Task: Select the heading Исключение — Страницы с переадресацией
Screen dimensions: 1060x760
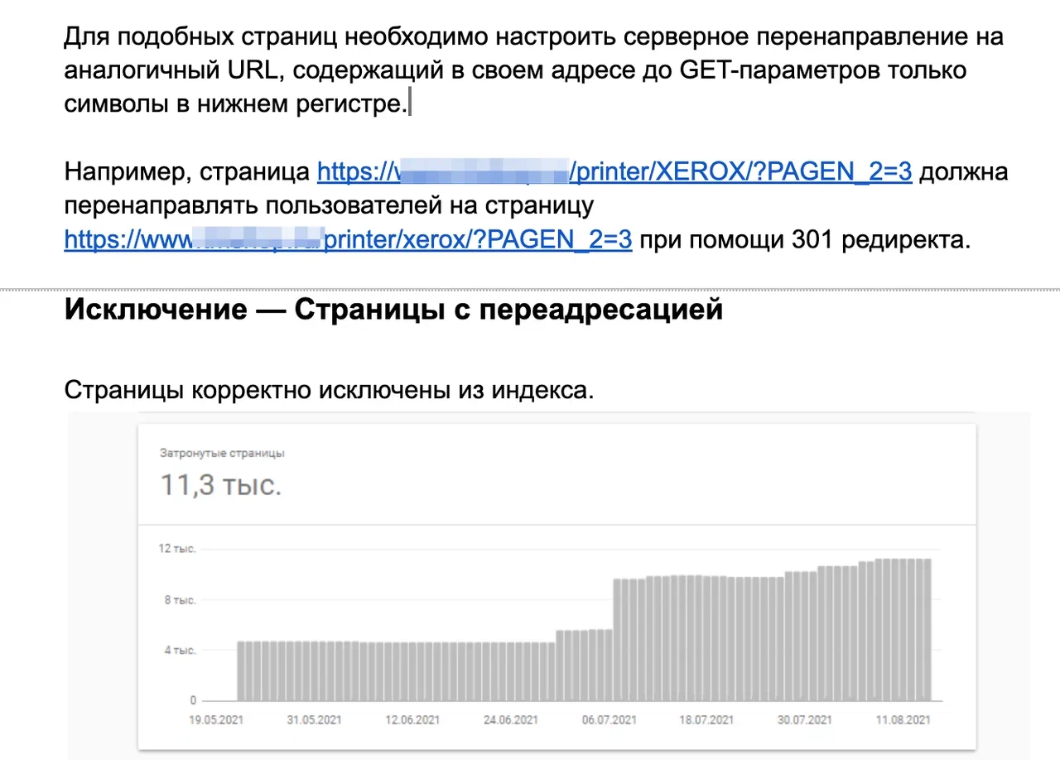Action: point(393,309)
